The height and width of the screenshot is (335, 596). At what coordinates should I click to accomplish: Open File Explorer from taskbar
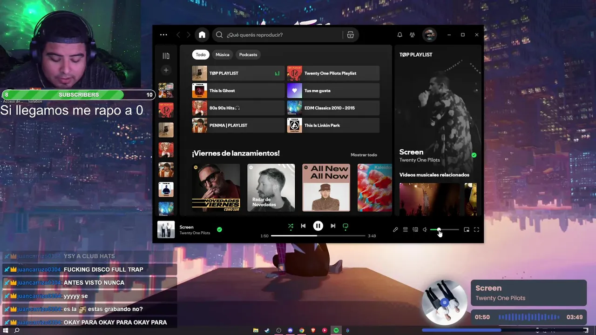(256, 330)
